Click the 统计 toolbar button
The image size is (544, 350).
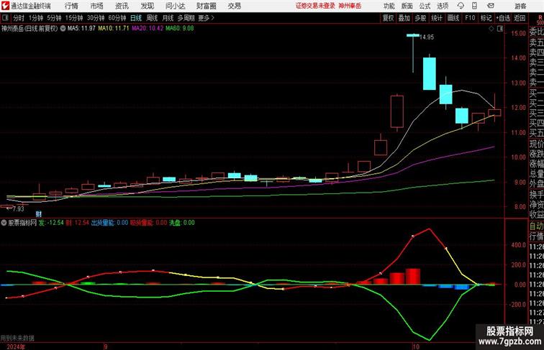(437, 18)
